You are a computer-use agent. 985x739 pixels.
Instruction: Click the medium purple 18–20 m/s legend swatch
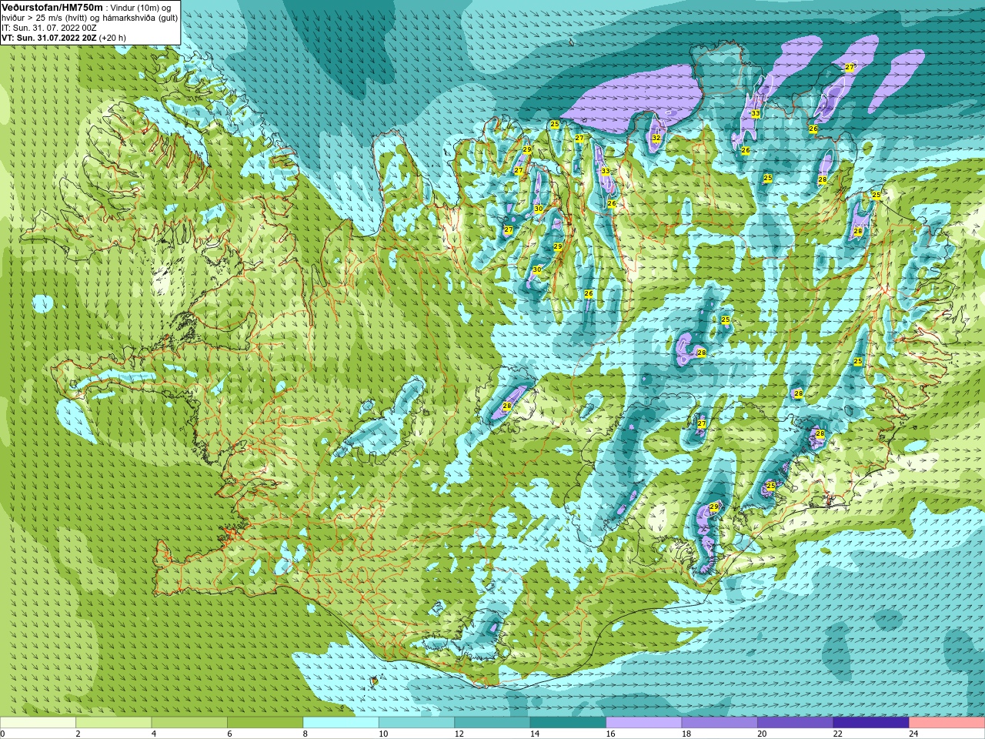[x=720, y=722]
